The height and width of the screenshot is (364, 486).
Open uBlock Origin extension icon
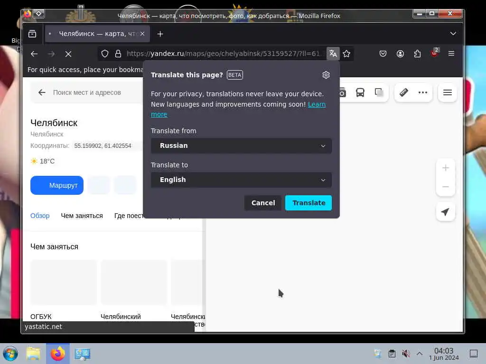(435, 53)
